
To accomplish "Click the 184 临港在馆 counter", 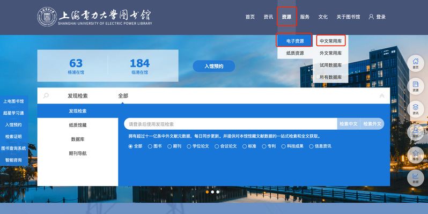I will click(x=140, y=66).
